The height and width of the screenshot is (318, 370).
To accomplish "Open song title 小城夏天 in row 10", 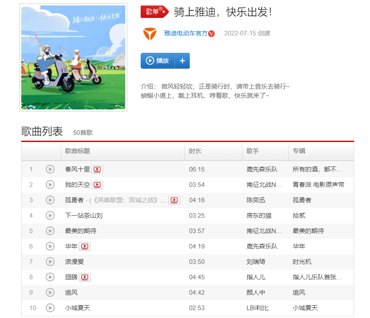I will [77, 308].
